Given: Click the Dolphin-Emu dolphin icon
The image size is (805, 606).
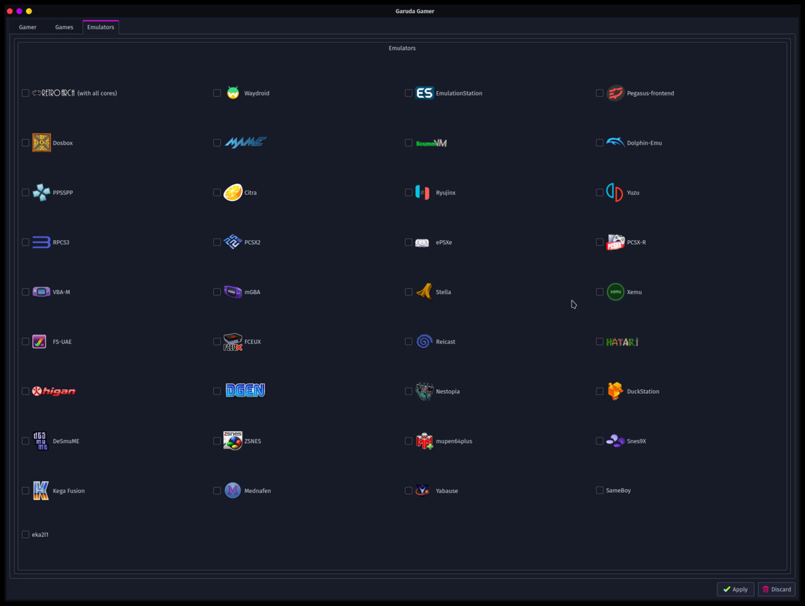Looking at the screenshot, I should point(615,142).
